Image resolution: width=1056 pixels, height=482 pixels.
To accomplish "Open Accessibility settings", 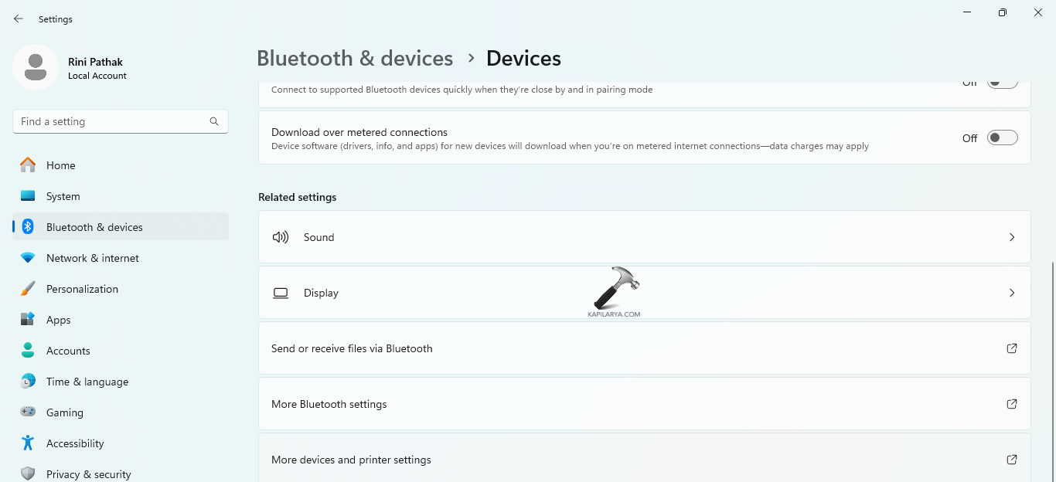I will [75, 443].
